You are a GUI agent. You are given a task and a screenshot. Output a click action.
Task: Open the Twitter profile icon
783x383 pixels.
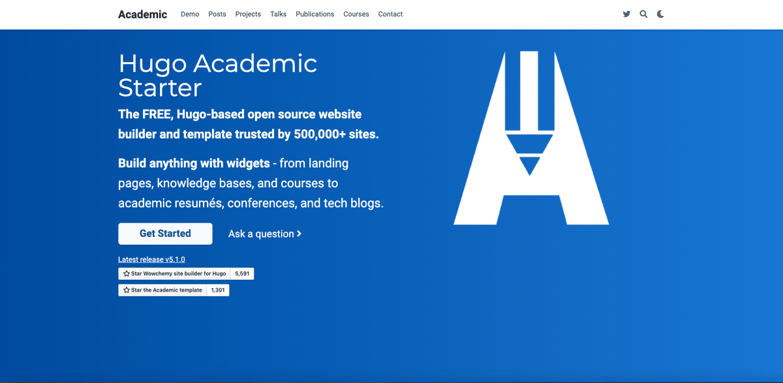(x=626, y=14)
